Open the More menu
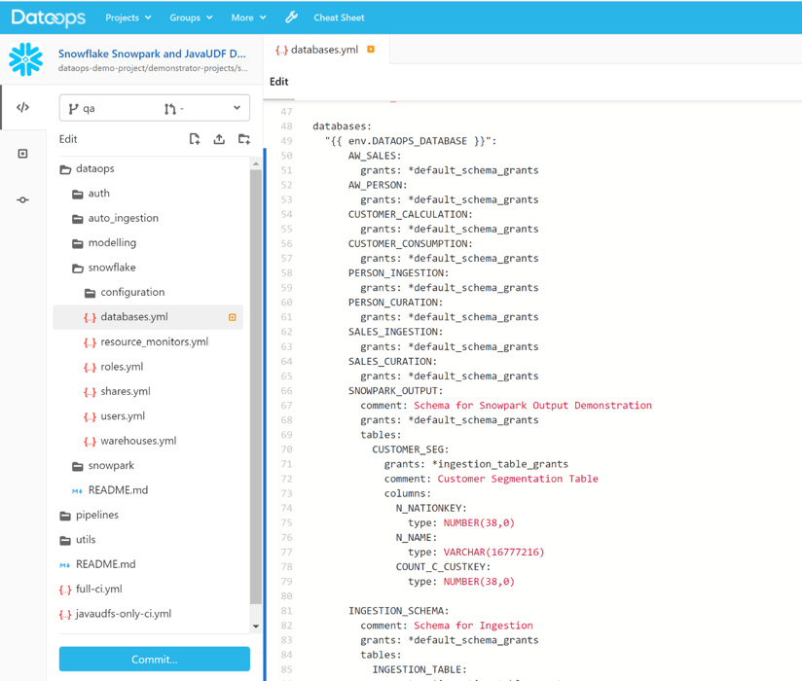This screenshot has width=802, height=681. [248, 18]
